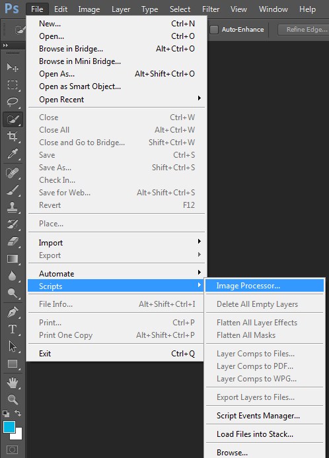The width and height of the screenshot is (329, 458).
Task: Select the Move tool
Action: pyautogui.click(x=13, y=67)
